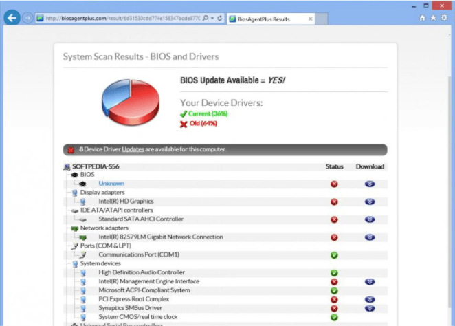Click the browser forward arrow button
Screen dimensions: 455x326
27,18
